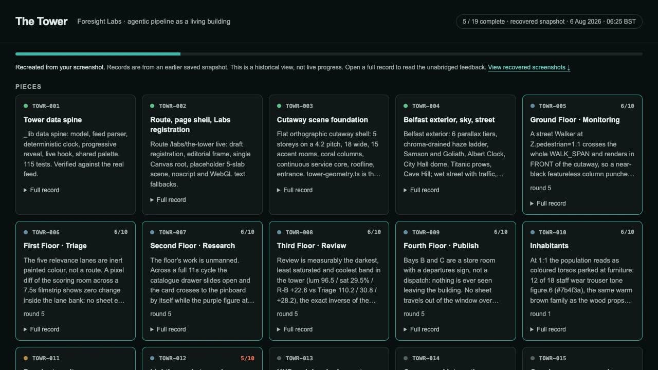Select the Inhabitants card title
Viewport: 658px width, 370px height.
tap(549, 246)
